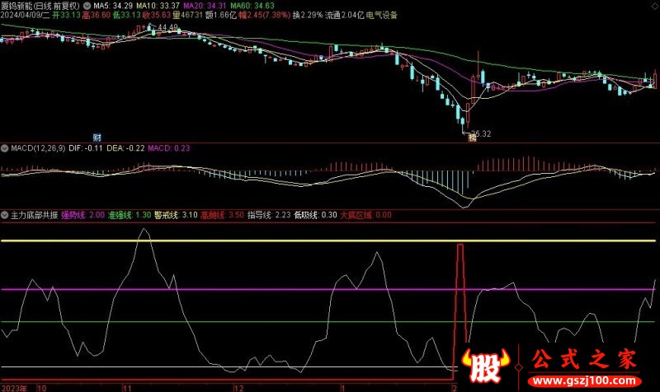Click the change value 幅2.45(7.38%)
660x392 pixels.
(x=264, y=15)
